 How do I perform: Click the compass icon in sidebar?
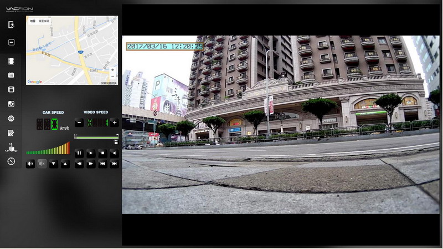pos(11,161)
